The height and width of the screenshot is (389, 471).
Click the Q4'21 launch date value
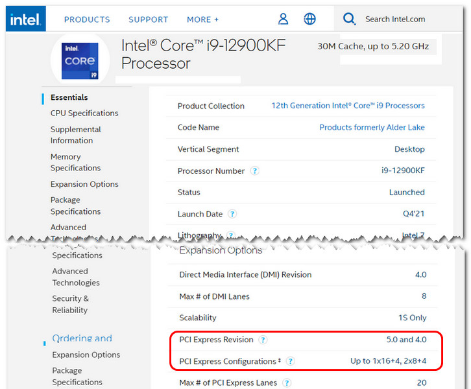click(x=414, y=214)
